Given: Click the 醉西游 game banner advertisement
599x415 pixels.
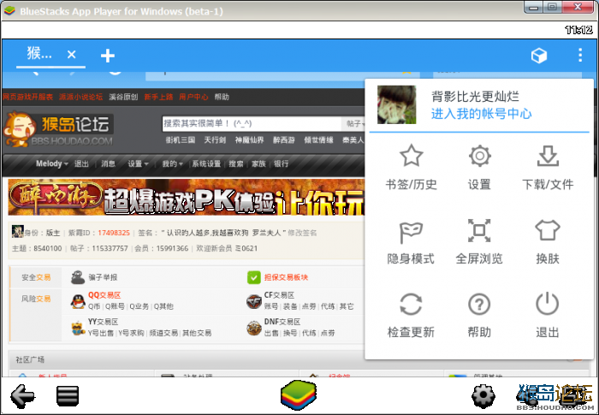Looking at the screenshot, I should pyautogui.click(x=186, y=197).
